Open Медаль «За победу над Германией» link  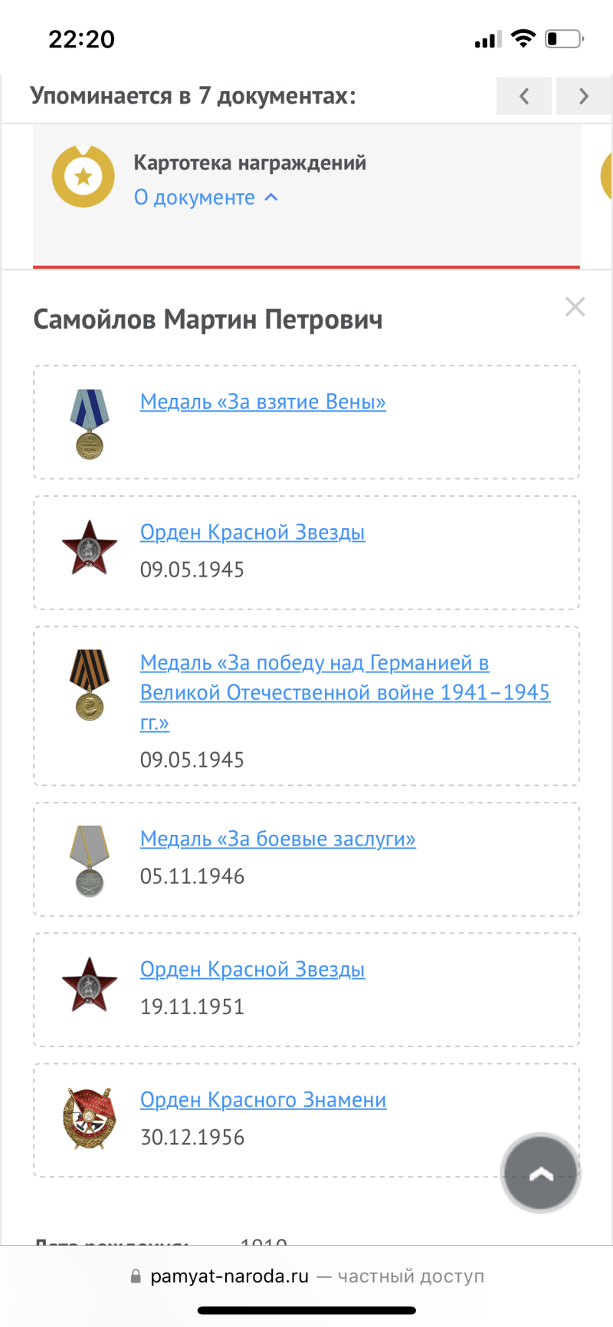click(x=345, y=692)
